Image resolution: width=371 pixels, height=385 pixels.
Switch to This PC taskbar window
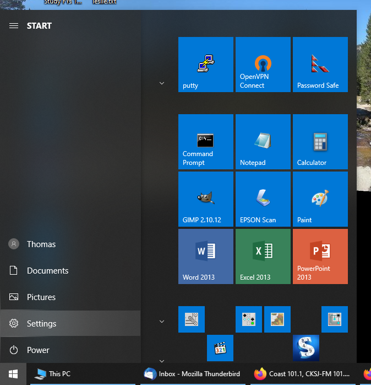click(83, 374)
